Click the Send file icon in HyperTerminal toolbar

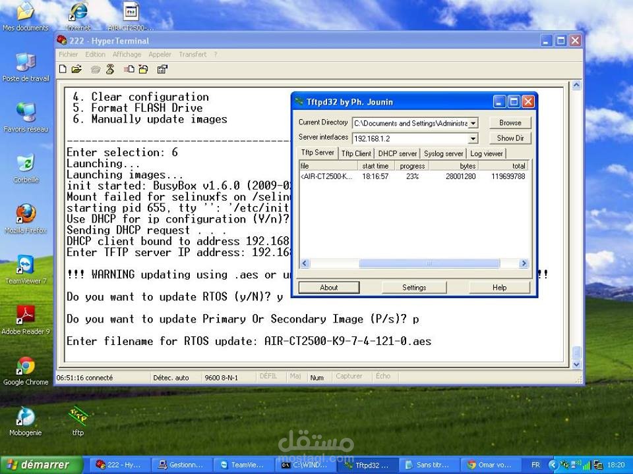(x=129, y=69)
